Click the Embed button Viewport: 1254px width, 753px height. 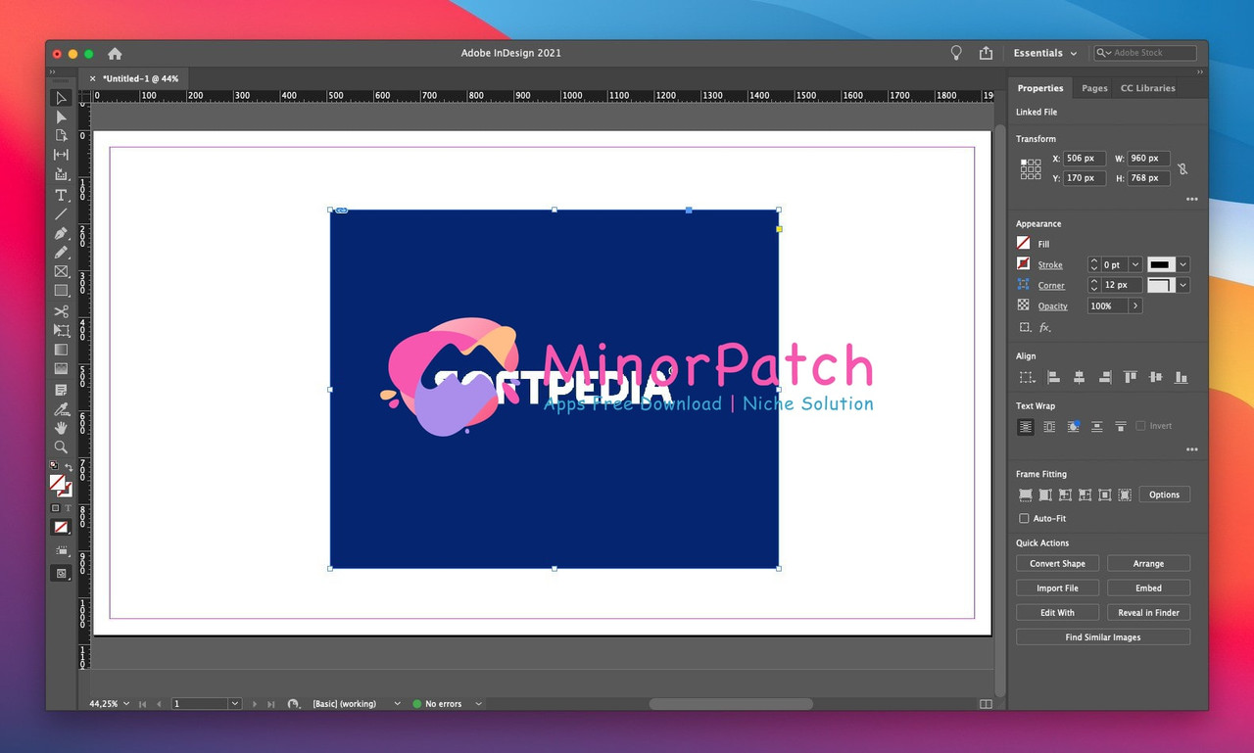click(1148, 588)
